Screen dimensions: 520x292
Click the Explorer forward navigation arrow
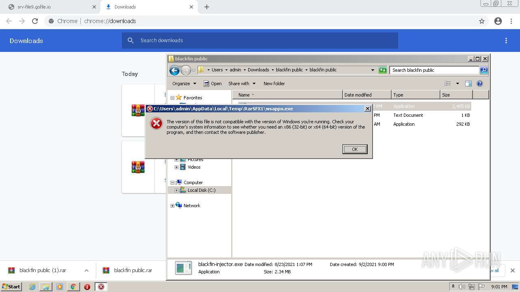coord(186,70)
